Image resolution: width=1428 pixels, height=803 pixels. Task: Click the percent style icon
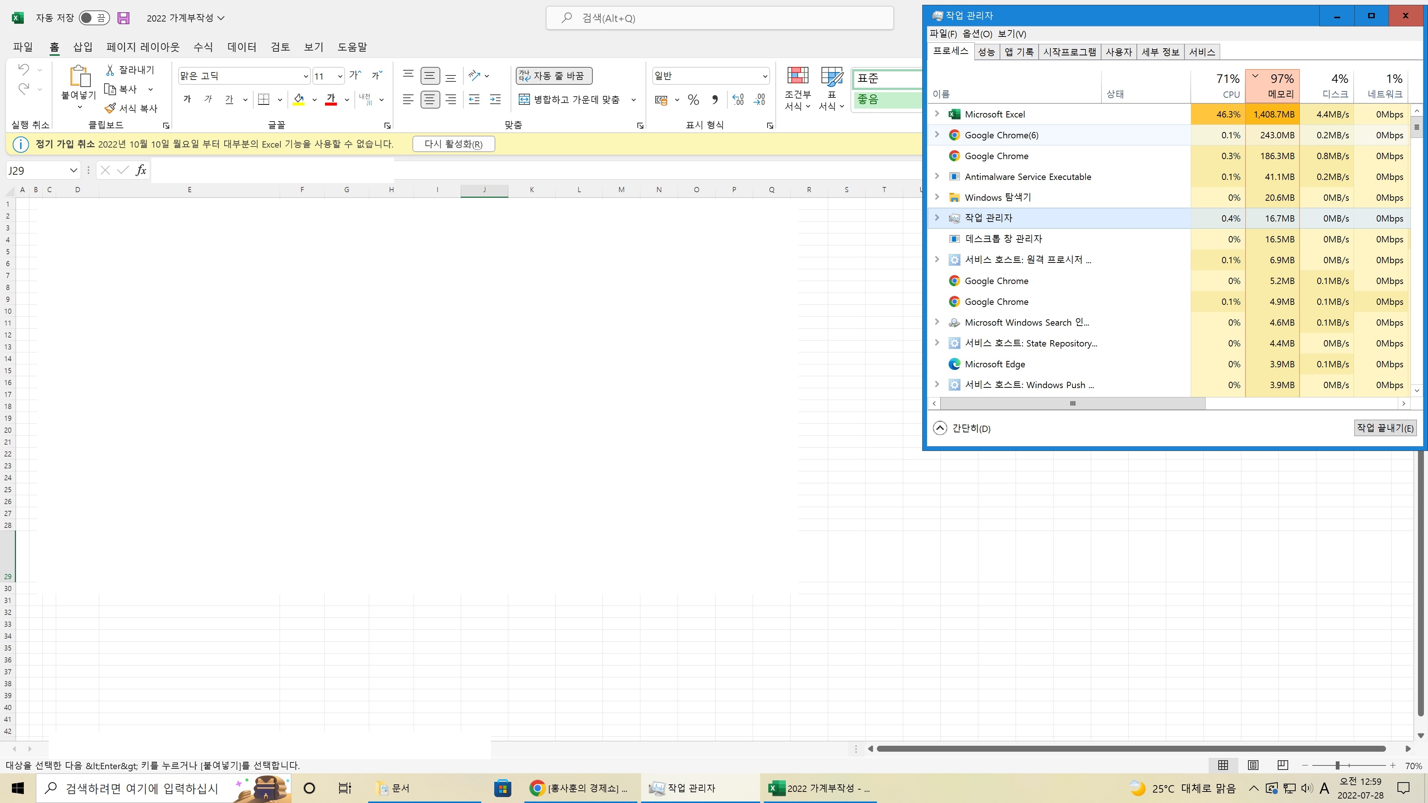(693, 100)
